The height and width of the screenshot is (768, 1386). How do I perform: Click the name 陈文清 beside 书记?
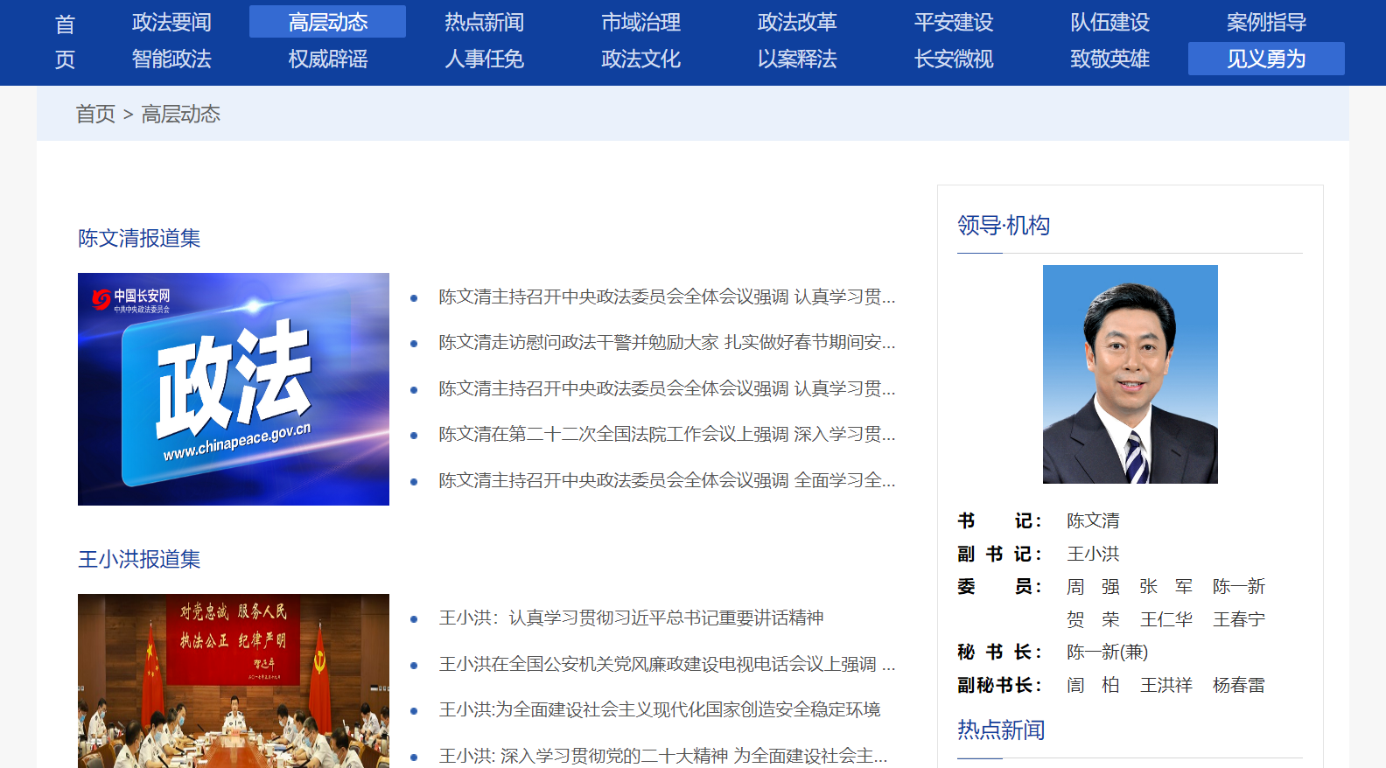(x=1093, y=520)
